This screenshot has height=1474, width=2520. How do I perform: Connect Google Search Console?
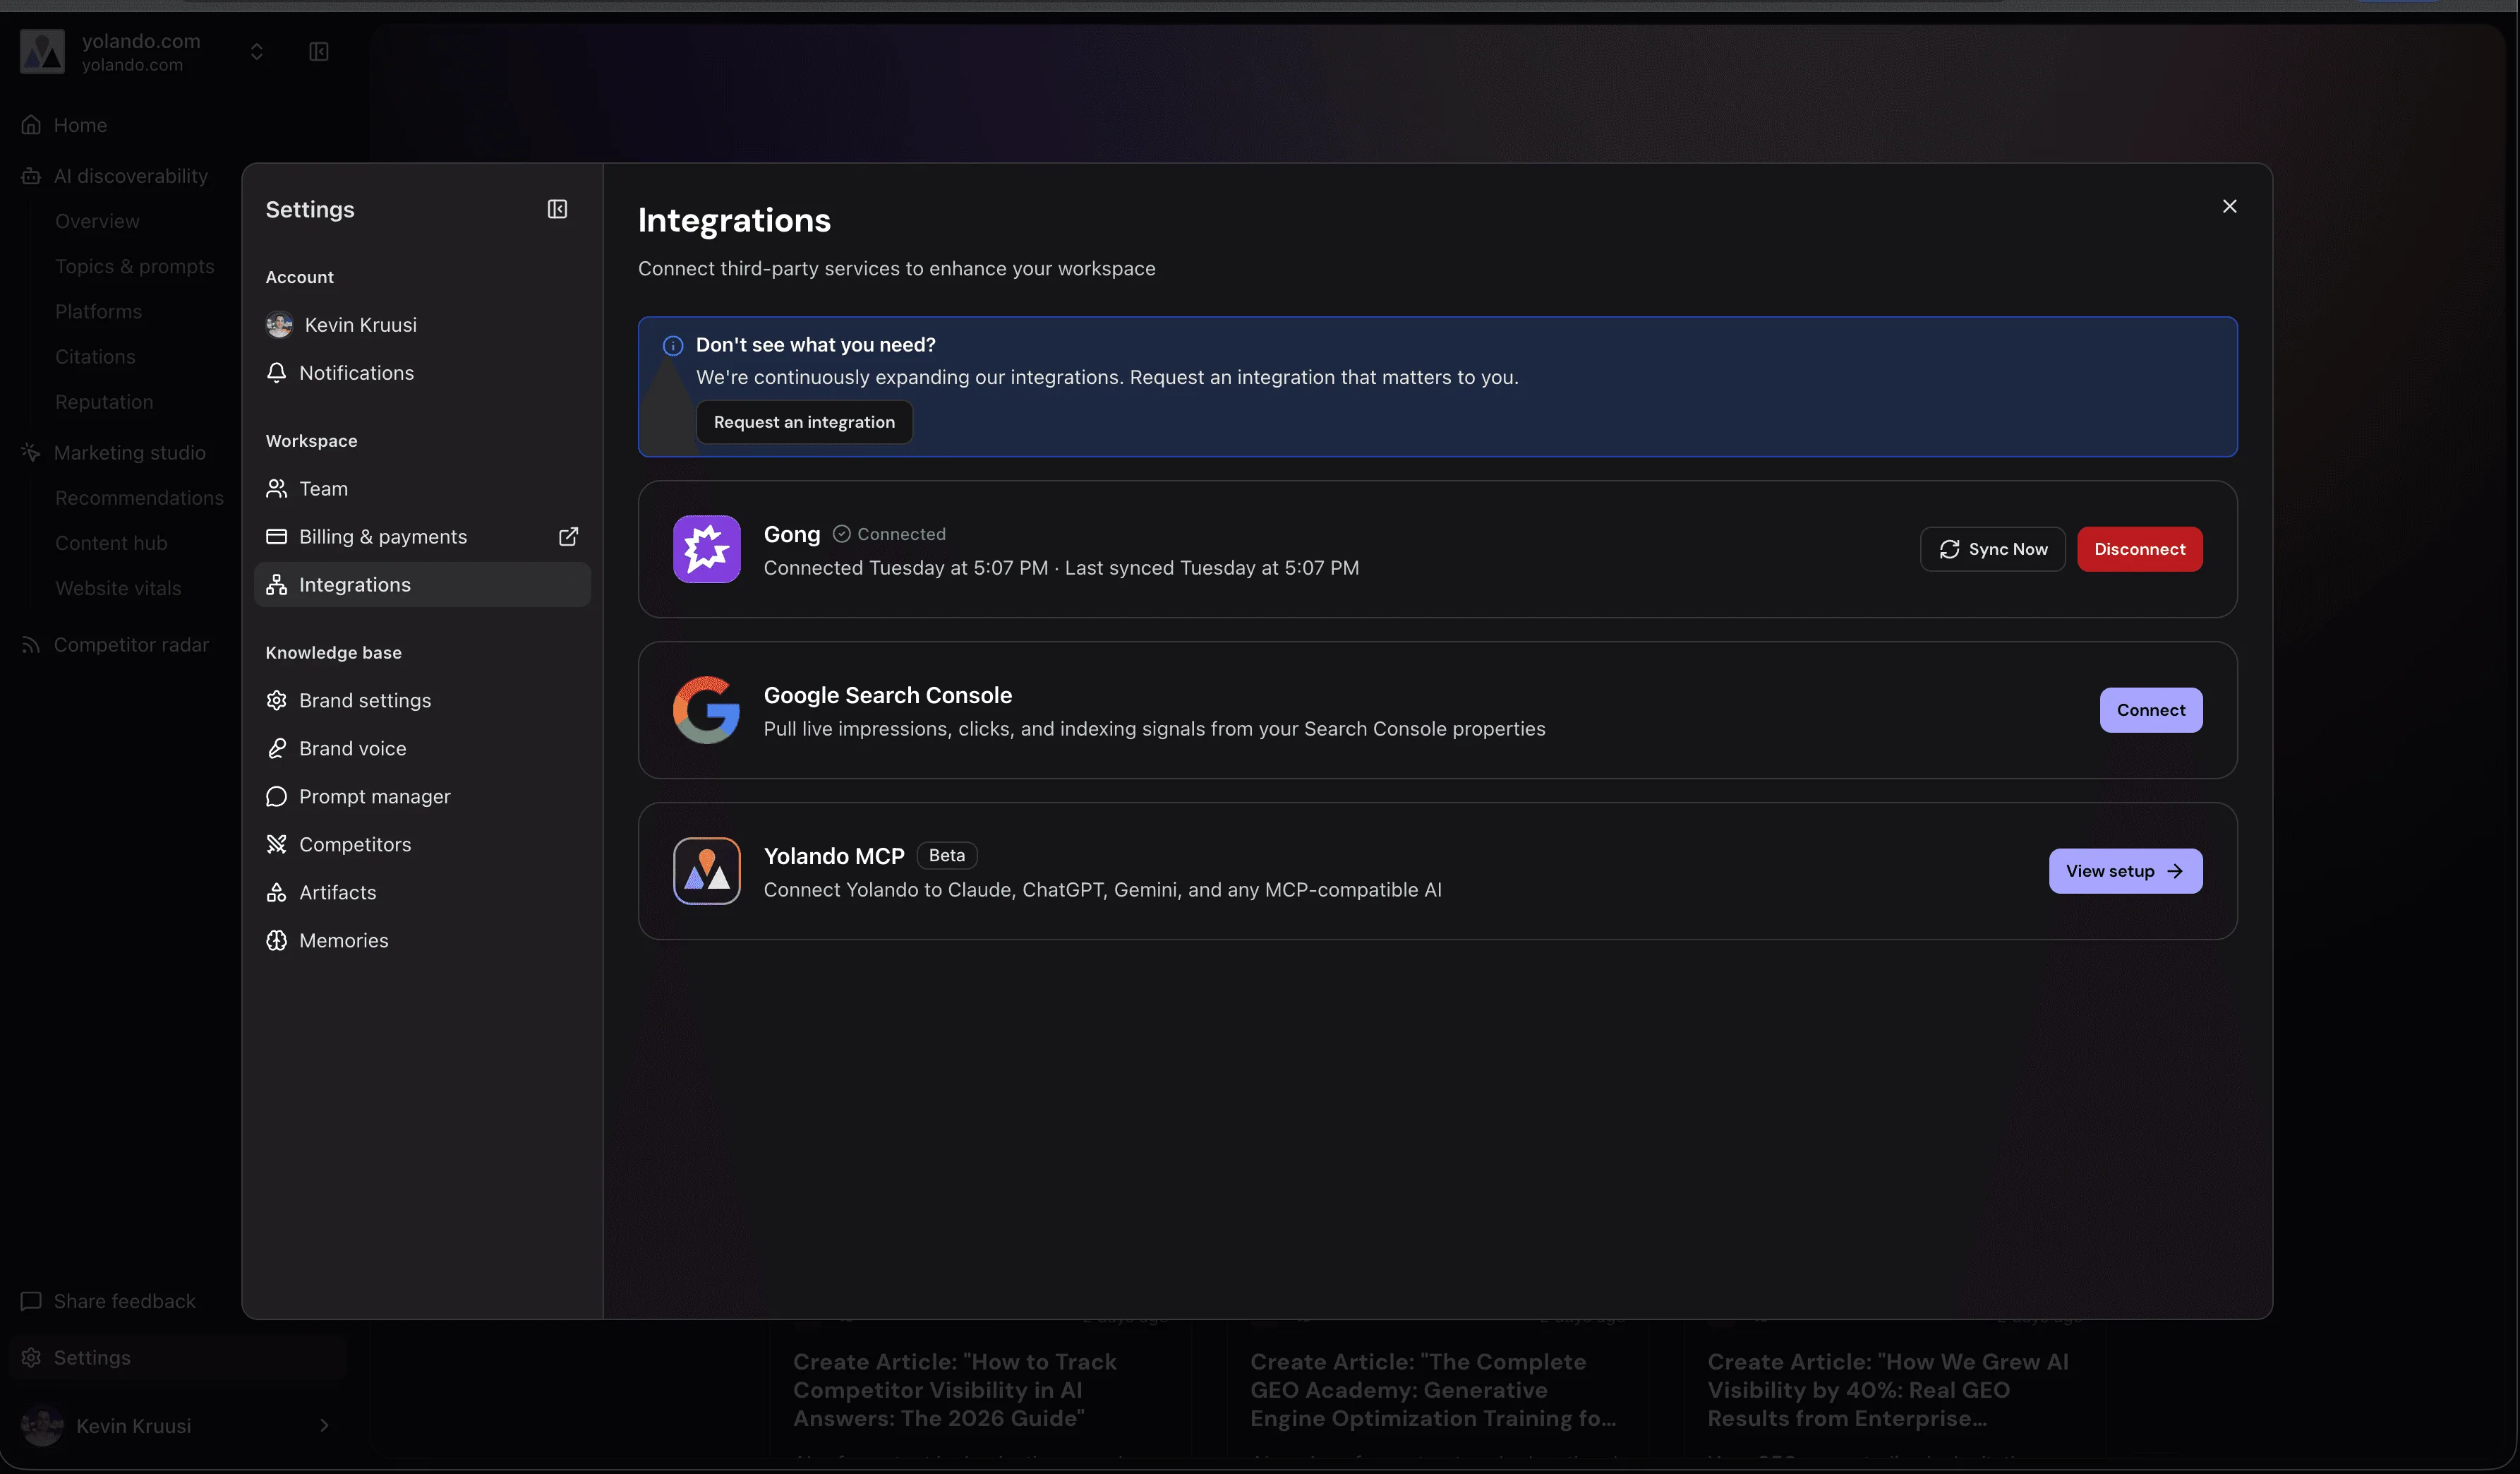(2150, 710)
